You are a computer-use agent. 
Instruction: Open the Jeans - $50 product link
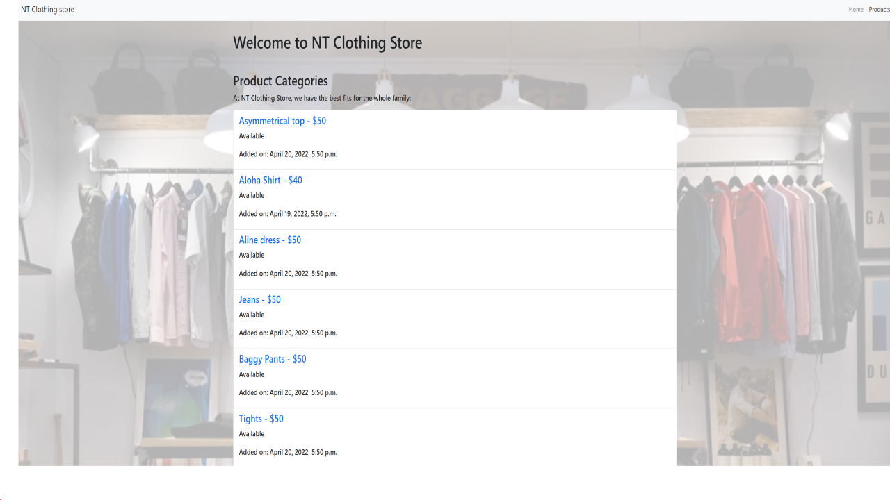point(259,300)
